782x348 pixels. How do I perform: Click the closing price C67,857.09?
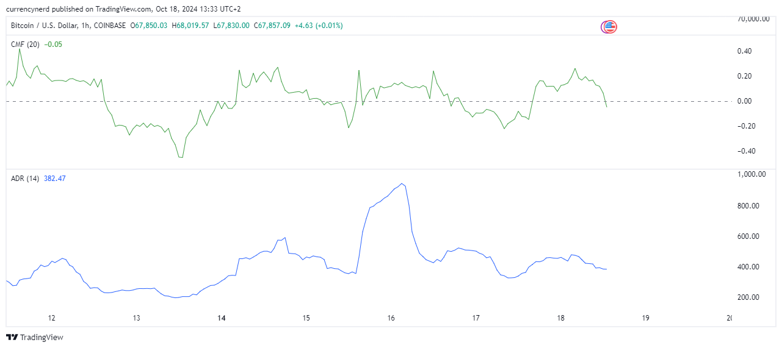(x=272, y=26)
